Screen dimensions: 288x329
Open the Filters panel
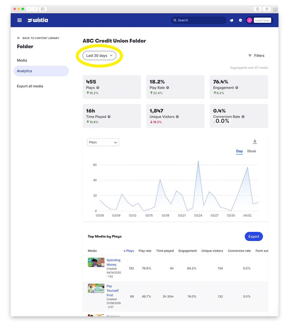point(256,56)
